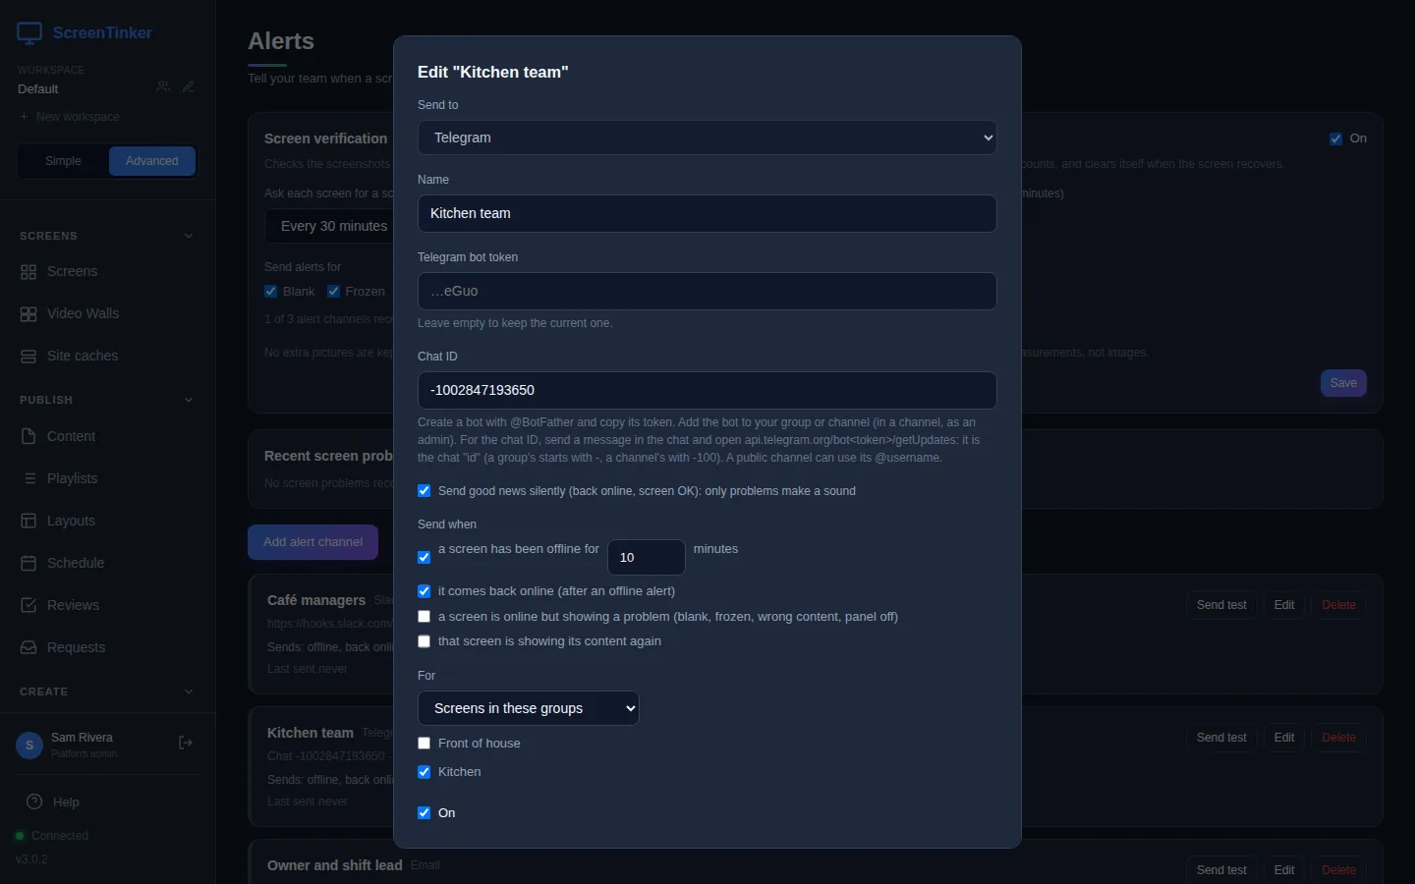Uncheck the screen offline minutes condition

click(424, 557)
